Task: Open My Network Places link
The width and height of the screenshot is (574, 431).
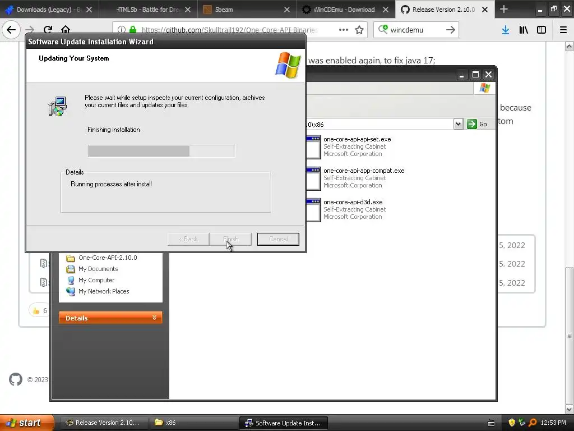Action: pos(104,291)
